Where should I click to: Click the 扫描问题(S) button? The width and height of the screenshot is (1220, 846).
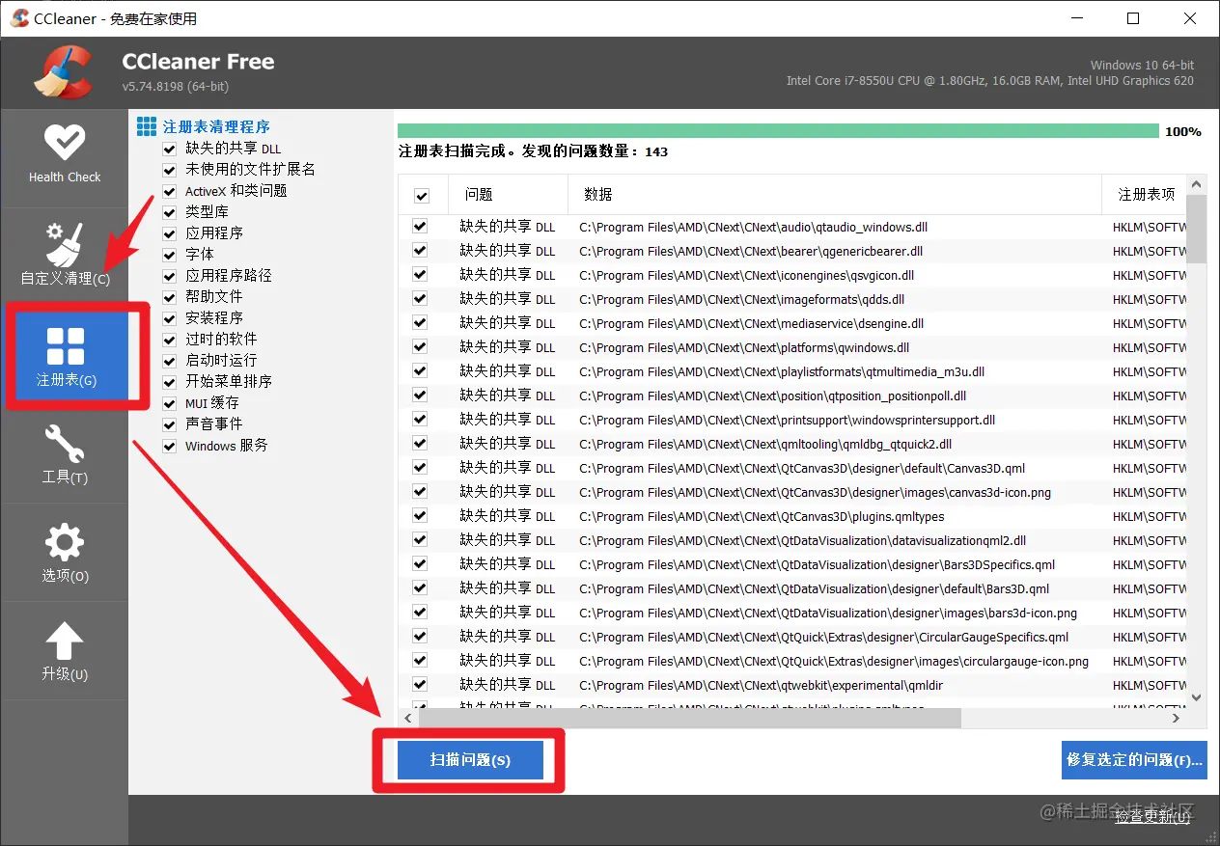[470, 760]
